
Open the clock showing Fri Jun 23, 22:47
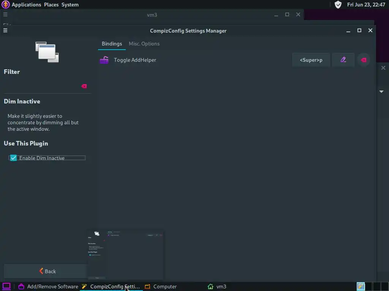[366, 5]
